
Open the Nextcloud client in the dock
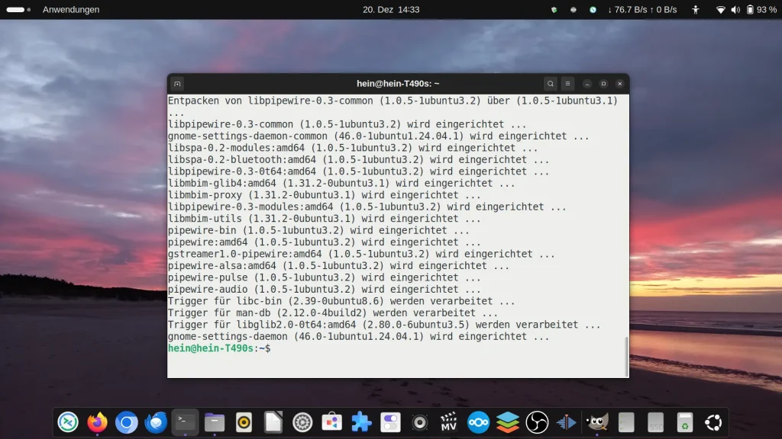coord(478,421)
